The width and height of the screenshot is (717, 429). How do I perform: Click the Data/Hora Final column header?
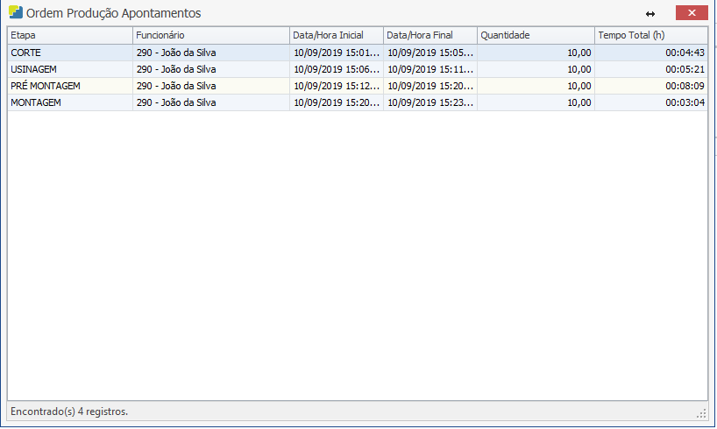(x=429, y=35)
